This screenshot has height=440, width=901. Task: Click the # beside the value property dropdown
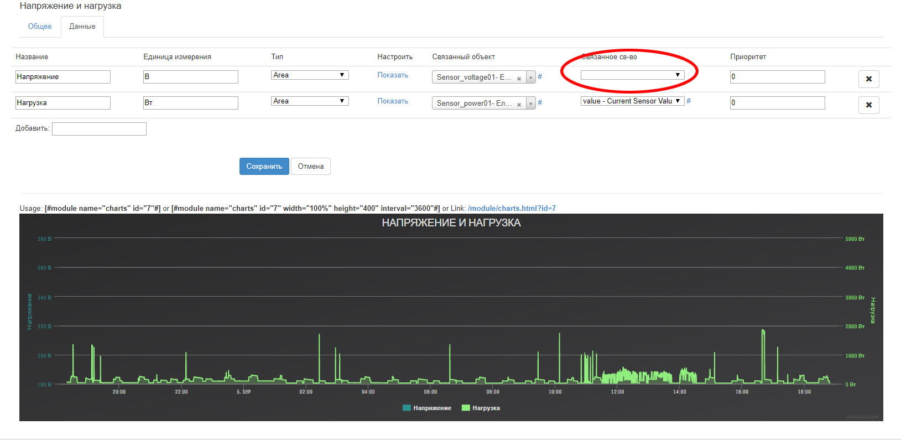689,101
